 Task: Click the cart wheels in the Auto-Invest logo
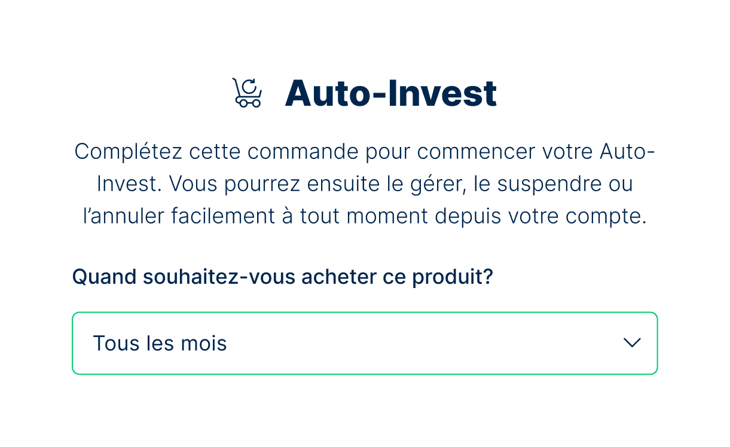click(249, 103)
